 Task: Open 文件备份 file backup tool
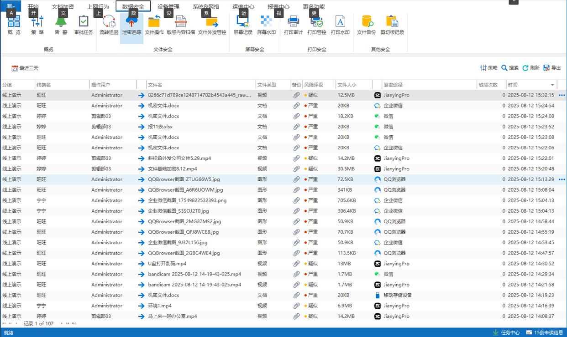[366, 25]
